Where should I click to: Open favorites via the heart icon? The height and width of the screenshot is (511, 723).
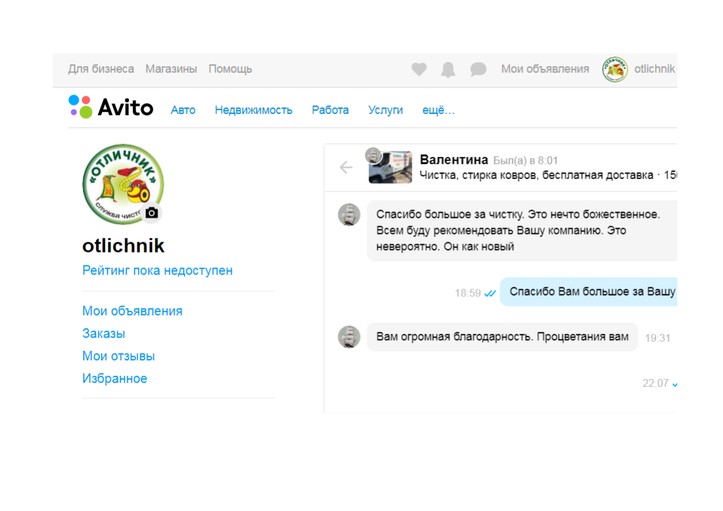click(x=419, y=69)
